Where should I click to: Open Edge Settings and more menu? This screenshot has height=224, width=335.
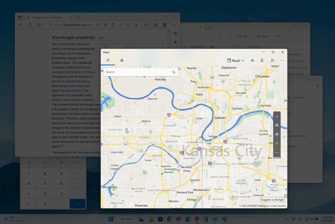[x=174, y=25]
